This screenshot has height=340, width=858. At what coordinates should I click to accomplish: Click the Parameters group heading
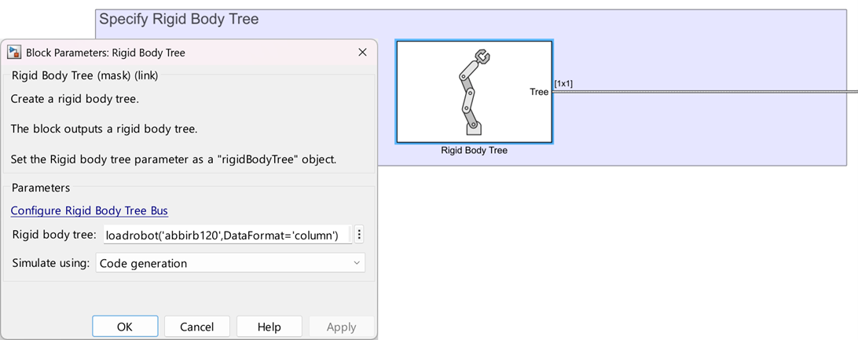pyautogui.click(x=40, y=188)
